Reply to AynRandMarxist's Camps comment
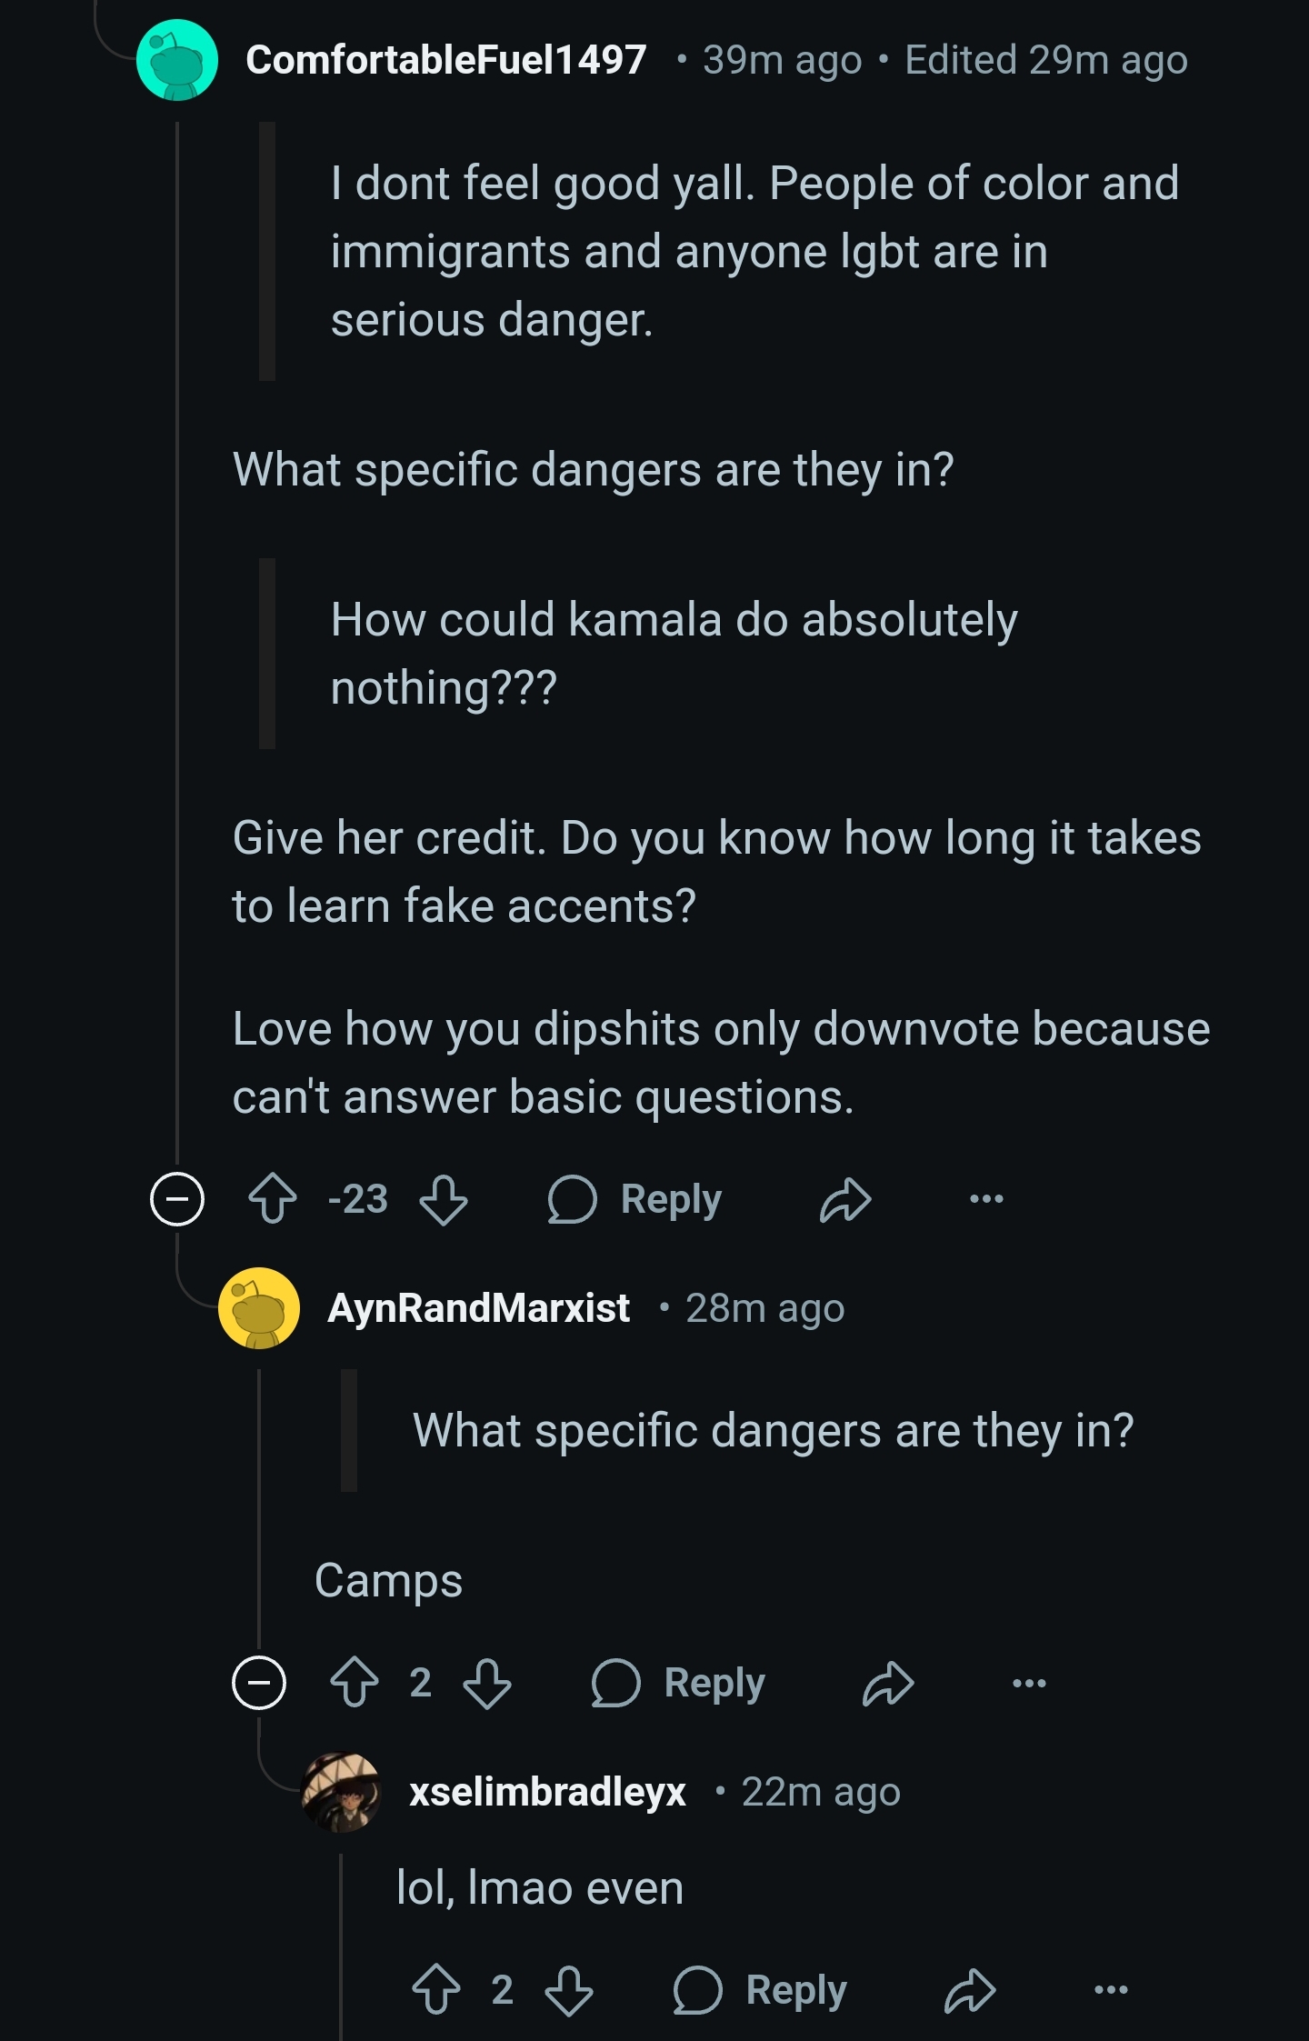The height and width of the screenshot is (2041, 1309). [x=679, y=1683]
